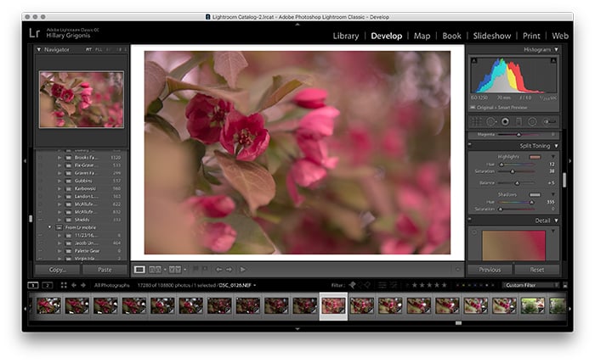Select the Adjustment Brush tool
Screen dimensions: 595x363
point(549,122)
